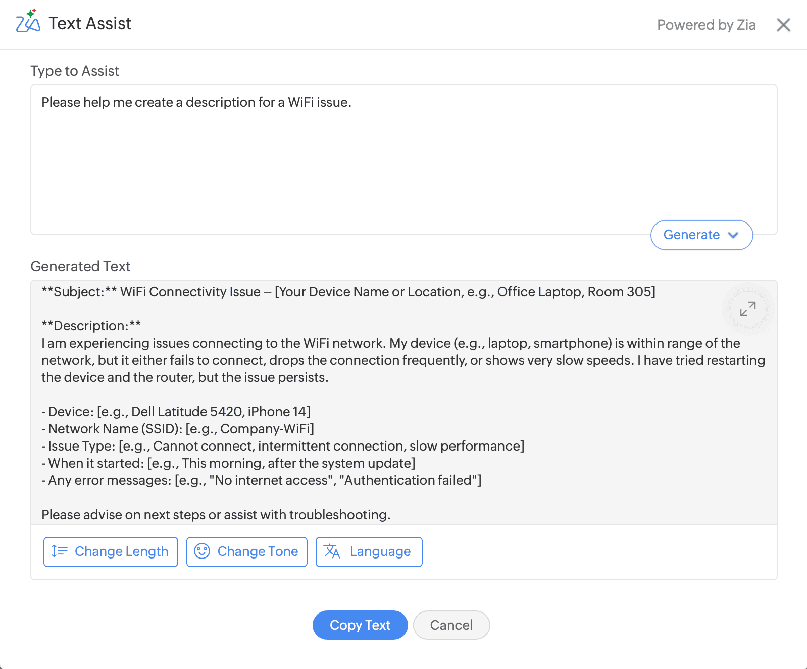This screenshot has width=807, height=669.
Task: Click the "Text Assist" title
Action: tap(90, 23)
